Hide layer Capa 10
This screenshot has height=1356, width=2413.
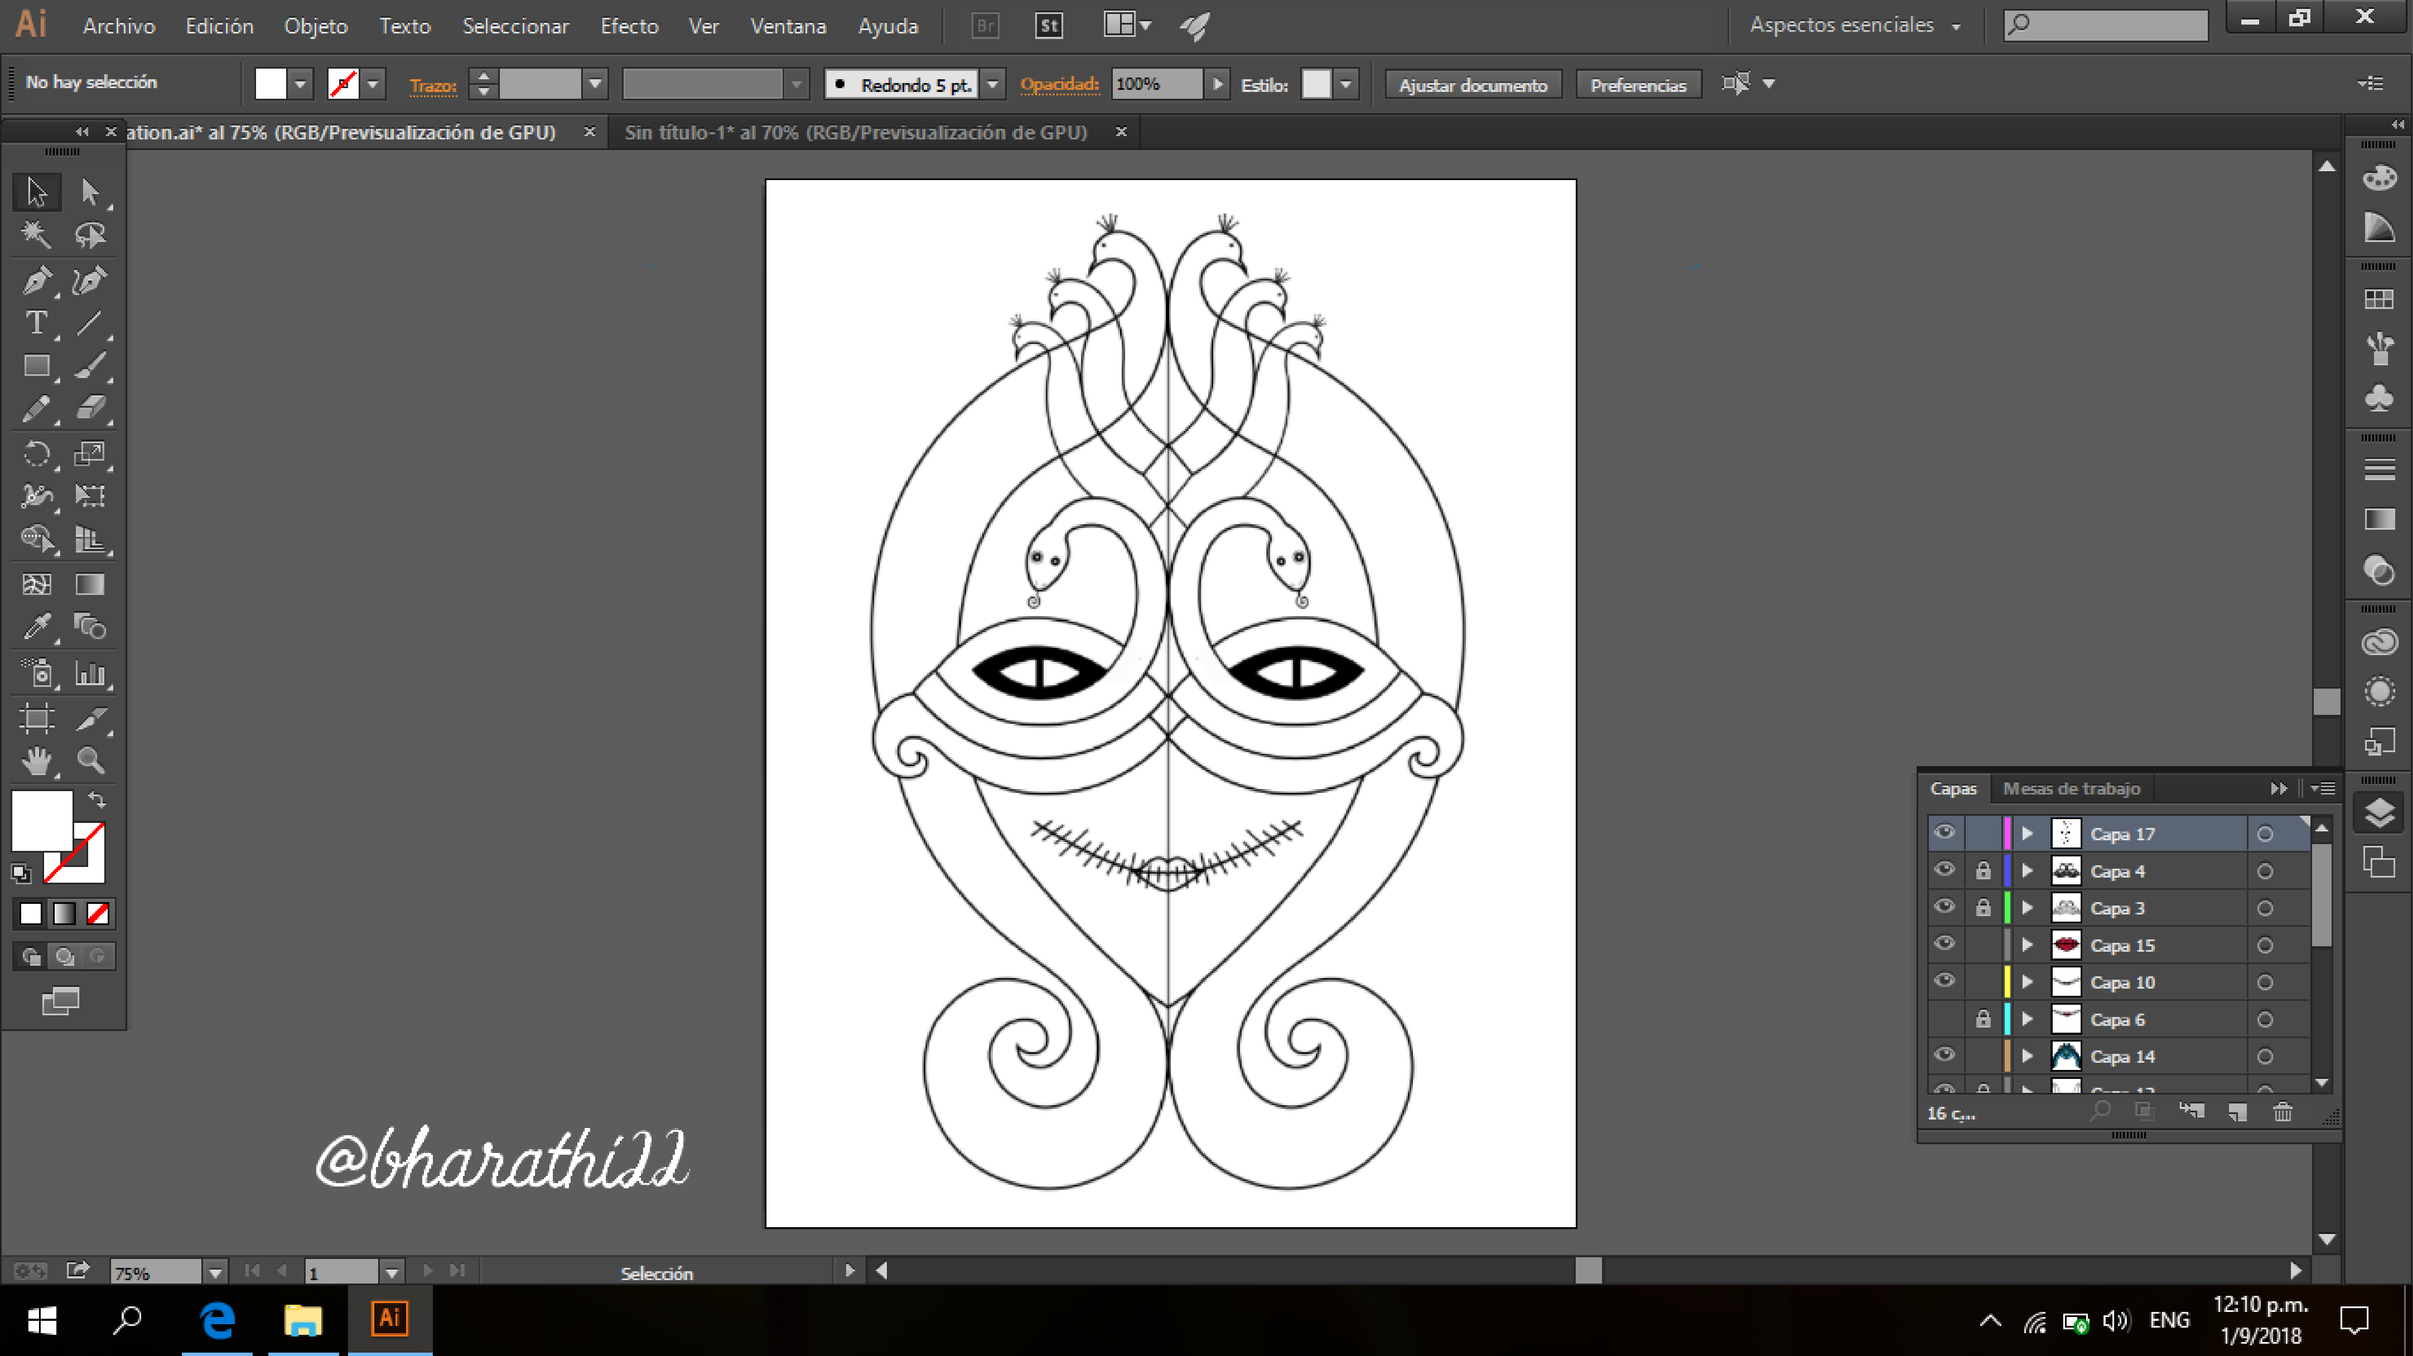1945,981
